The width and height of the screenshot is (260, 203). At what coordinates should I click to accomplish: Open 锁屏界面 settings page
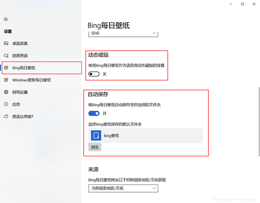pyautogui.click(x=41, y=56)
